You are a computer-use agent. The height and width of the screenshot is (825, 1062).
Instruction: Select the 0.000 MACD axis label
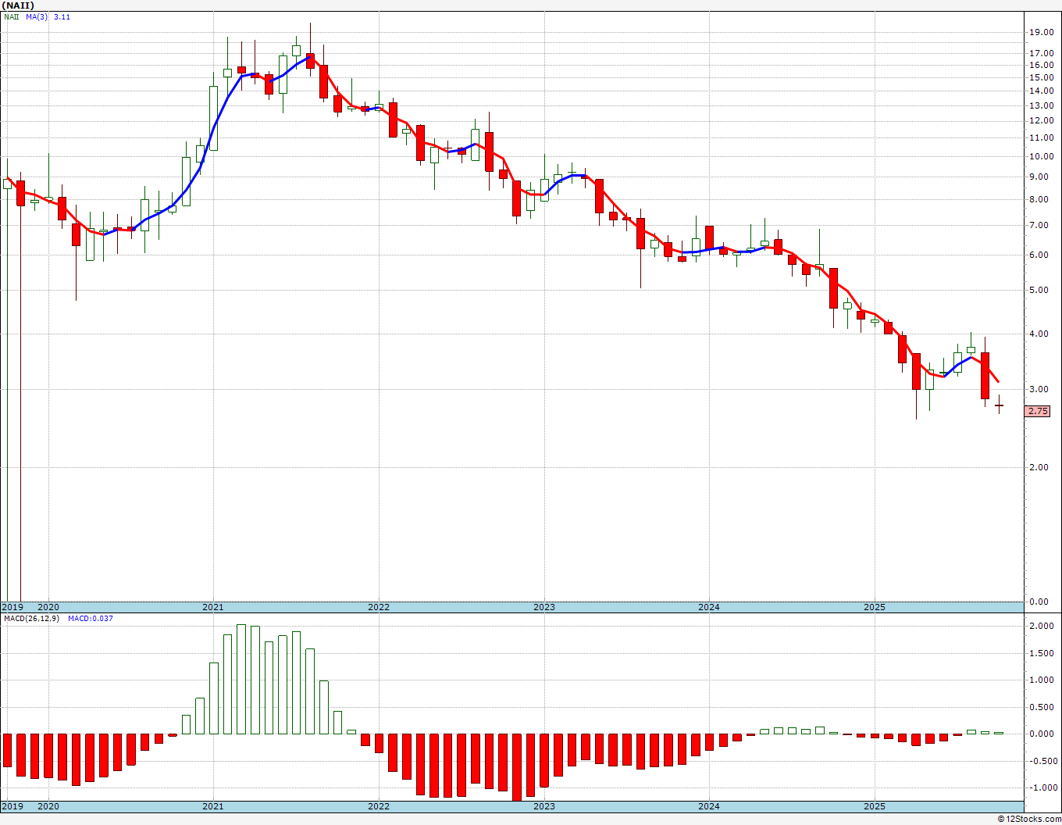pos(1042,734)
